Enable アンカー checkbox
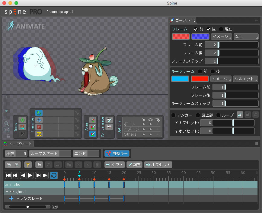The image size is (262, 213). click(x=174, y=115)
